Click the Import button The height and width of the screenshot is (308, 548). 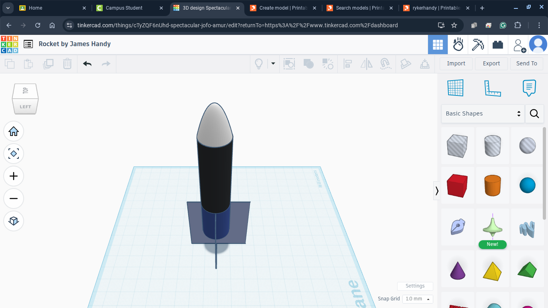pyautogui.click(x=456, y=63)
